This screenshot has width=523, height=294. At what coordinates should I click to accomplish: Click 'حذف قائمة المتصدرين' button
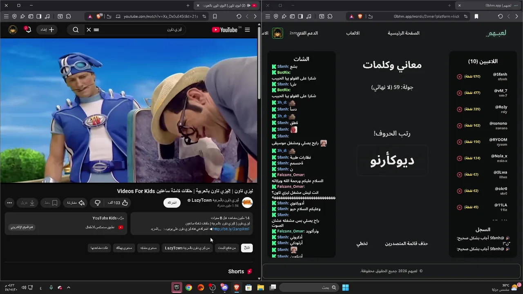point(407,243)
